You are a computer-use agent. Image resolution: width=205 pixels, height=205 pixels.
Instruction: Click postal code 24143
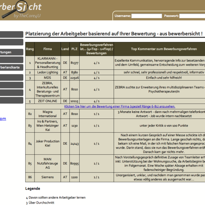pos(74,144)
